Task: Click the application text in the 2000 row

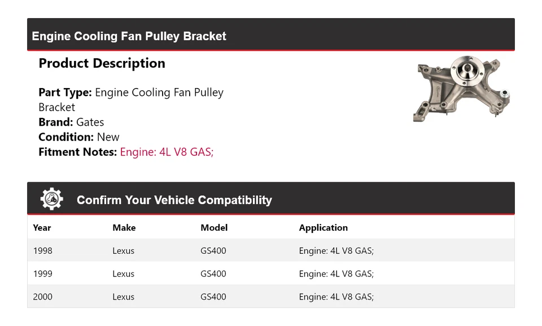Action: point(336,297)
